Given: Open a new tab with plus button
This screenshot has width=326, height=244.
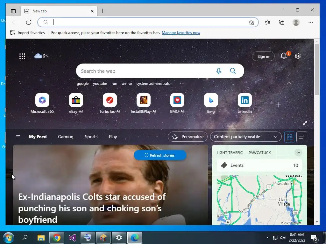Looking at the screenshot, I should coord(103,11).
